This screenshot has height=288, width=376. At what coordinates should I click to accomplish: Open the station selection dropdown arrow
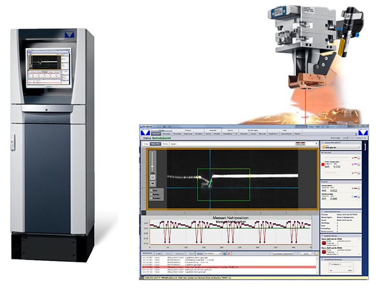click(x=359, y=147)
